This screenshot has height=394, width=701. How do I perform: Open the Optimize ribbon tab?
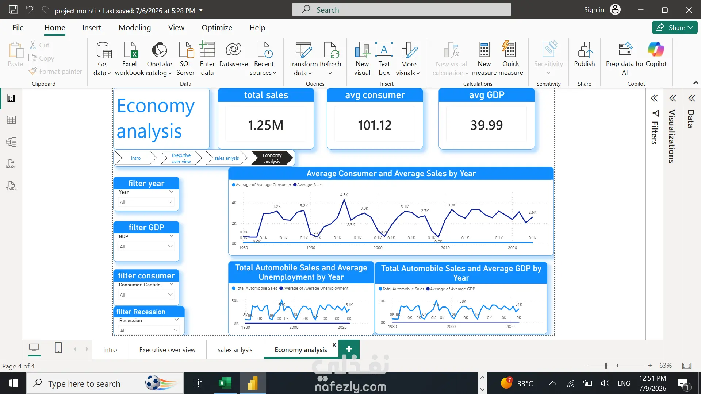(x=217, y=28)
